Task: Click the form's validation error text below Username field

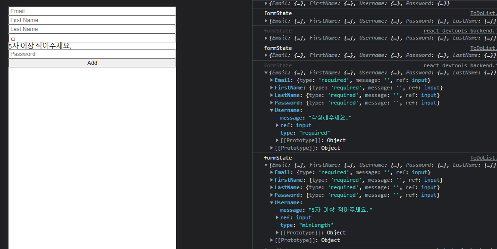Action: (40, 46)
